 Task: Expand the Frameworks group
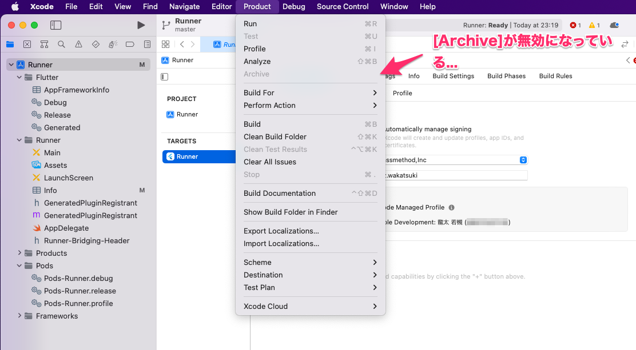coord(19,316)
